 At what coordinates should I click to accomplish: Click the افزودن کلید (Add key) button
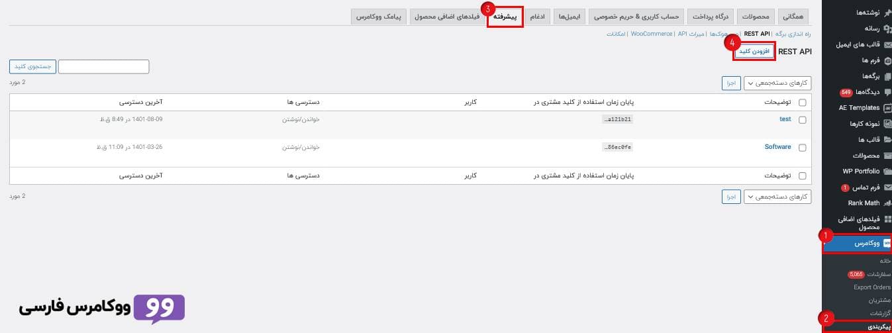pyautogui.click(x=754, y=51)
